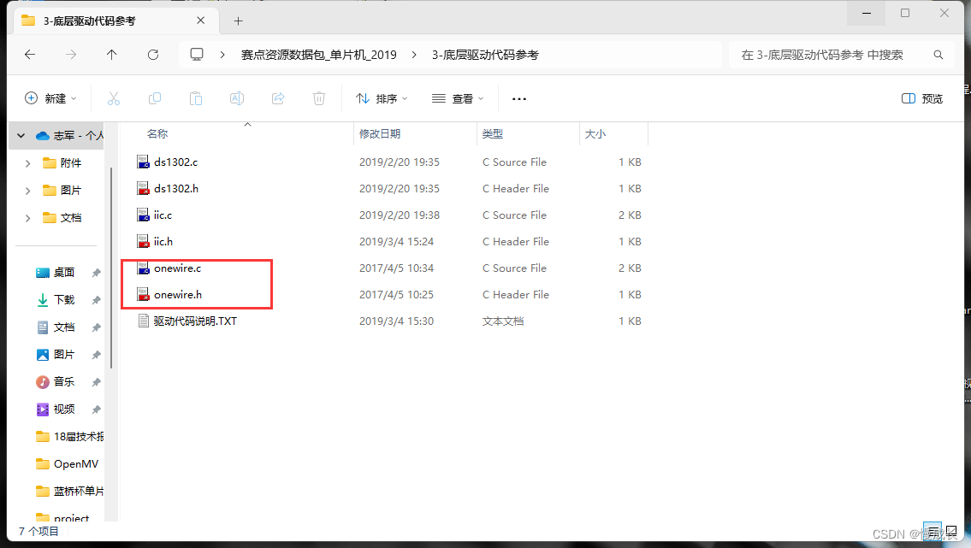Expand the OneDrive 图片 folder chevron
Viewport: 971px width, 548px height.
(x=28, y=191)
